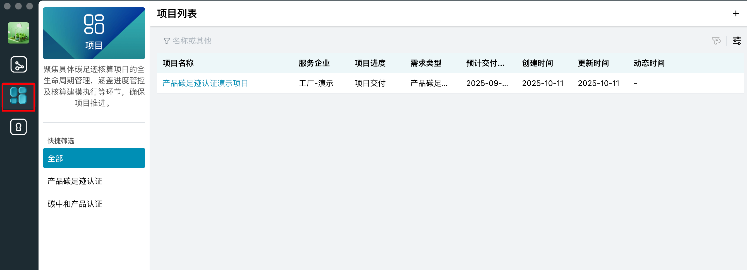Select the Projects grid sidebar icon
Image resolution: width=747 pixels, height=270 pixels.
point(18,96)
